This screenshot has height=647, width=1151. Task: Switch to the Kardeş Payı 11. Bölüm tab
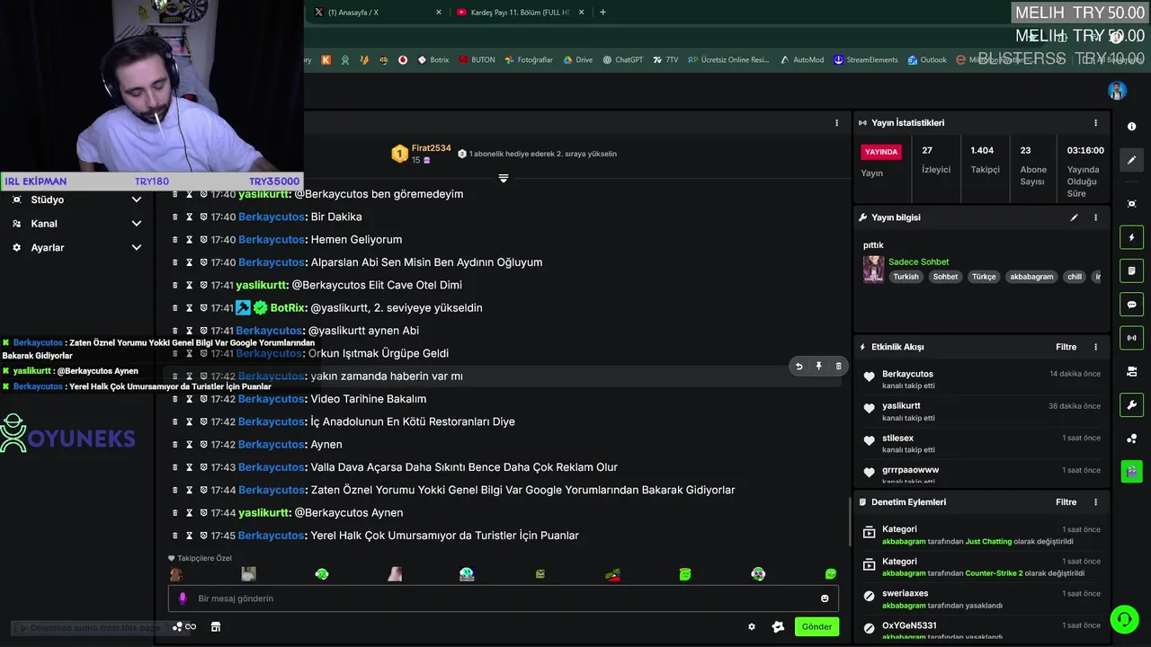point(520,12)
